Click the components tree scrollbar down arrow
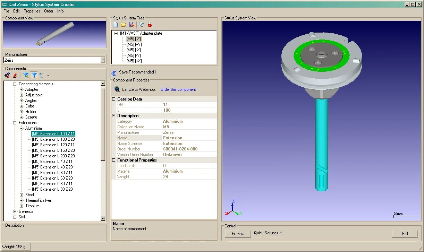 click(103, 218)
